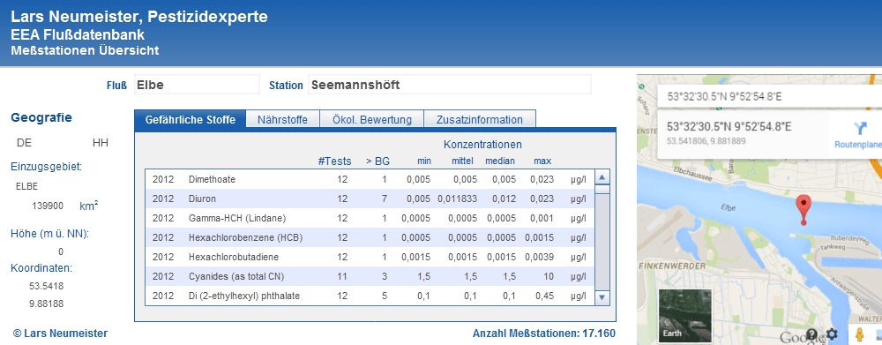Click the max column header
The image size is (882, 345).
[542, 161]
